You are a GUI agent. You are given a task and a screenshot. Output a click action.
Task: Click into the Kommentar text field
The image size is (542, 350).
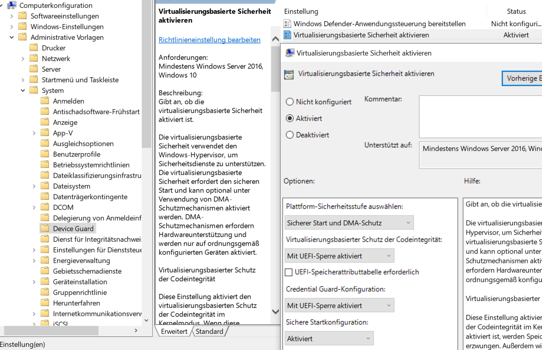tap(480, 117)
